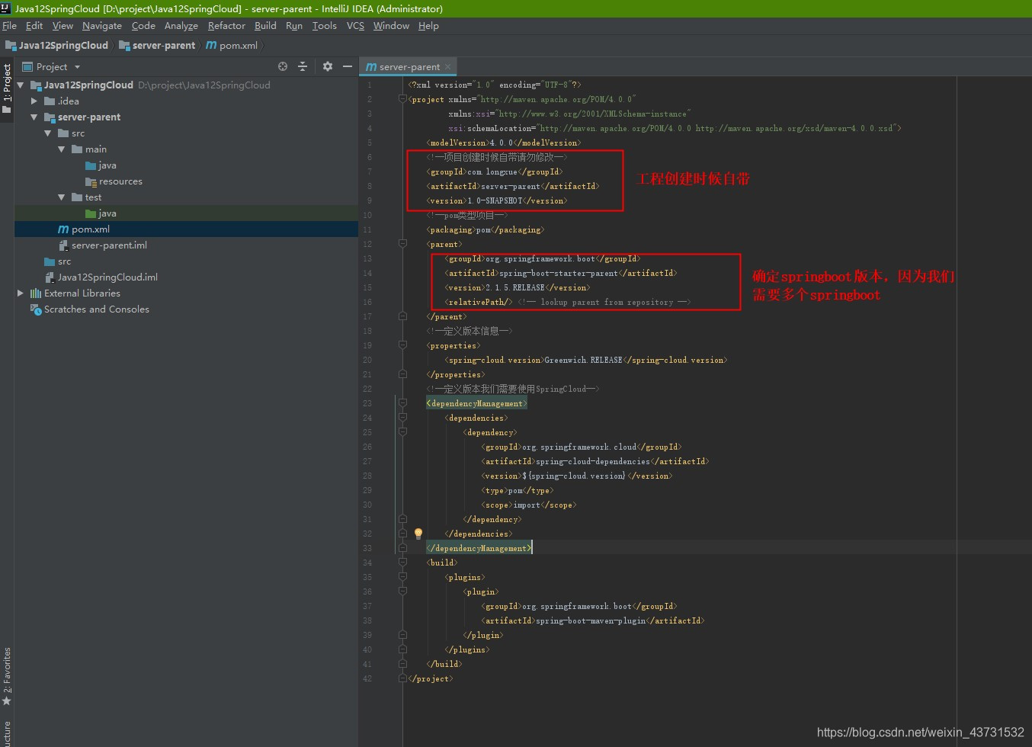Fold the build tag at line 34
The width and height of the screenshot is (1032, 747).
tap(402, 563)
